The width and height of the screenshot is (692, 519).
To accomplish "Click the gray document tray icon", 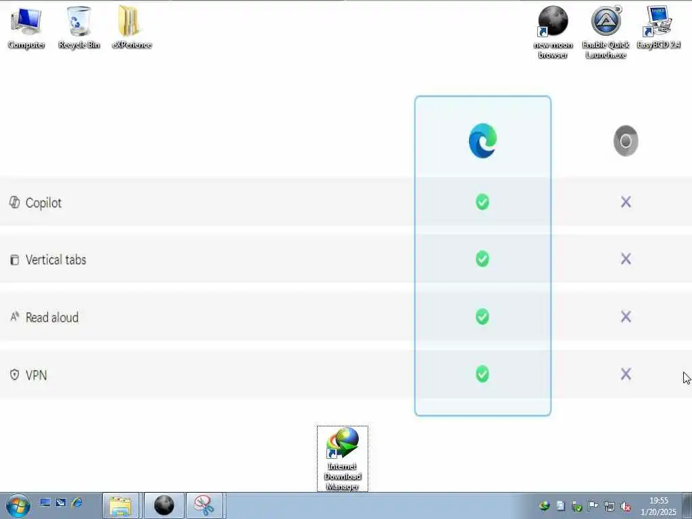I will (x=560, y=506).
